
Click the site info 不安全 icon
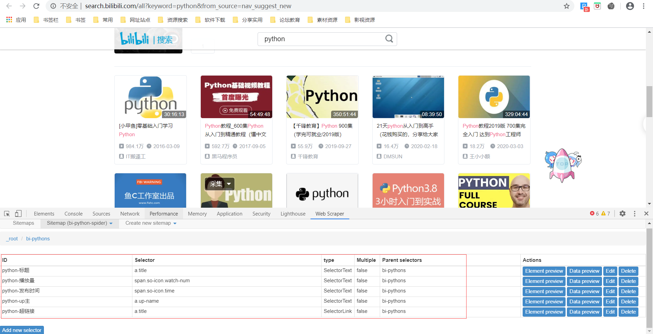click(53, 6)
